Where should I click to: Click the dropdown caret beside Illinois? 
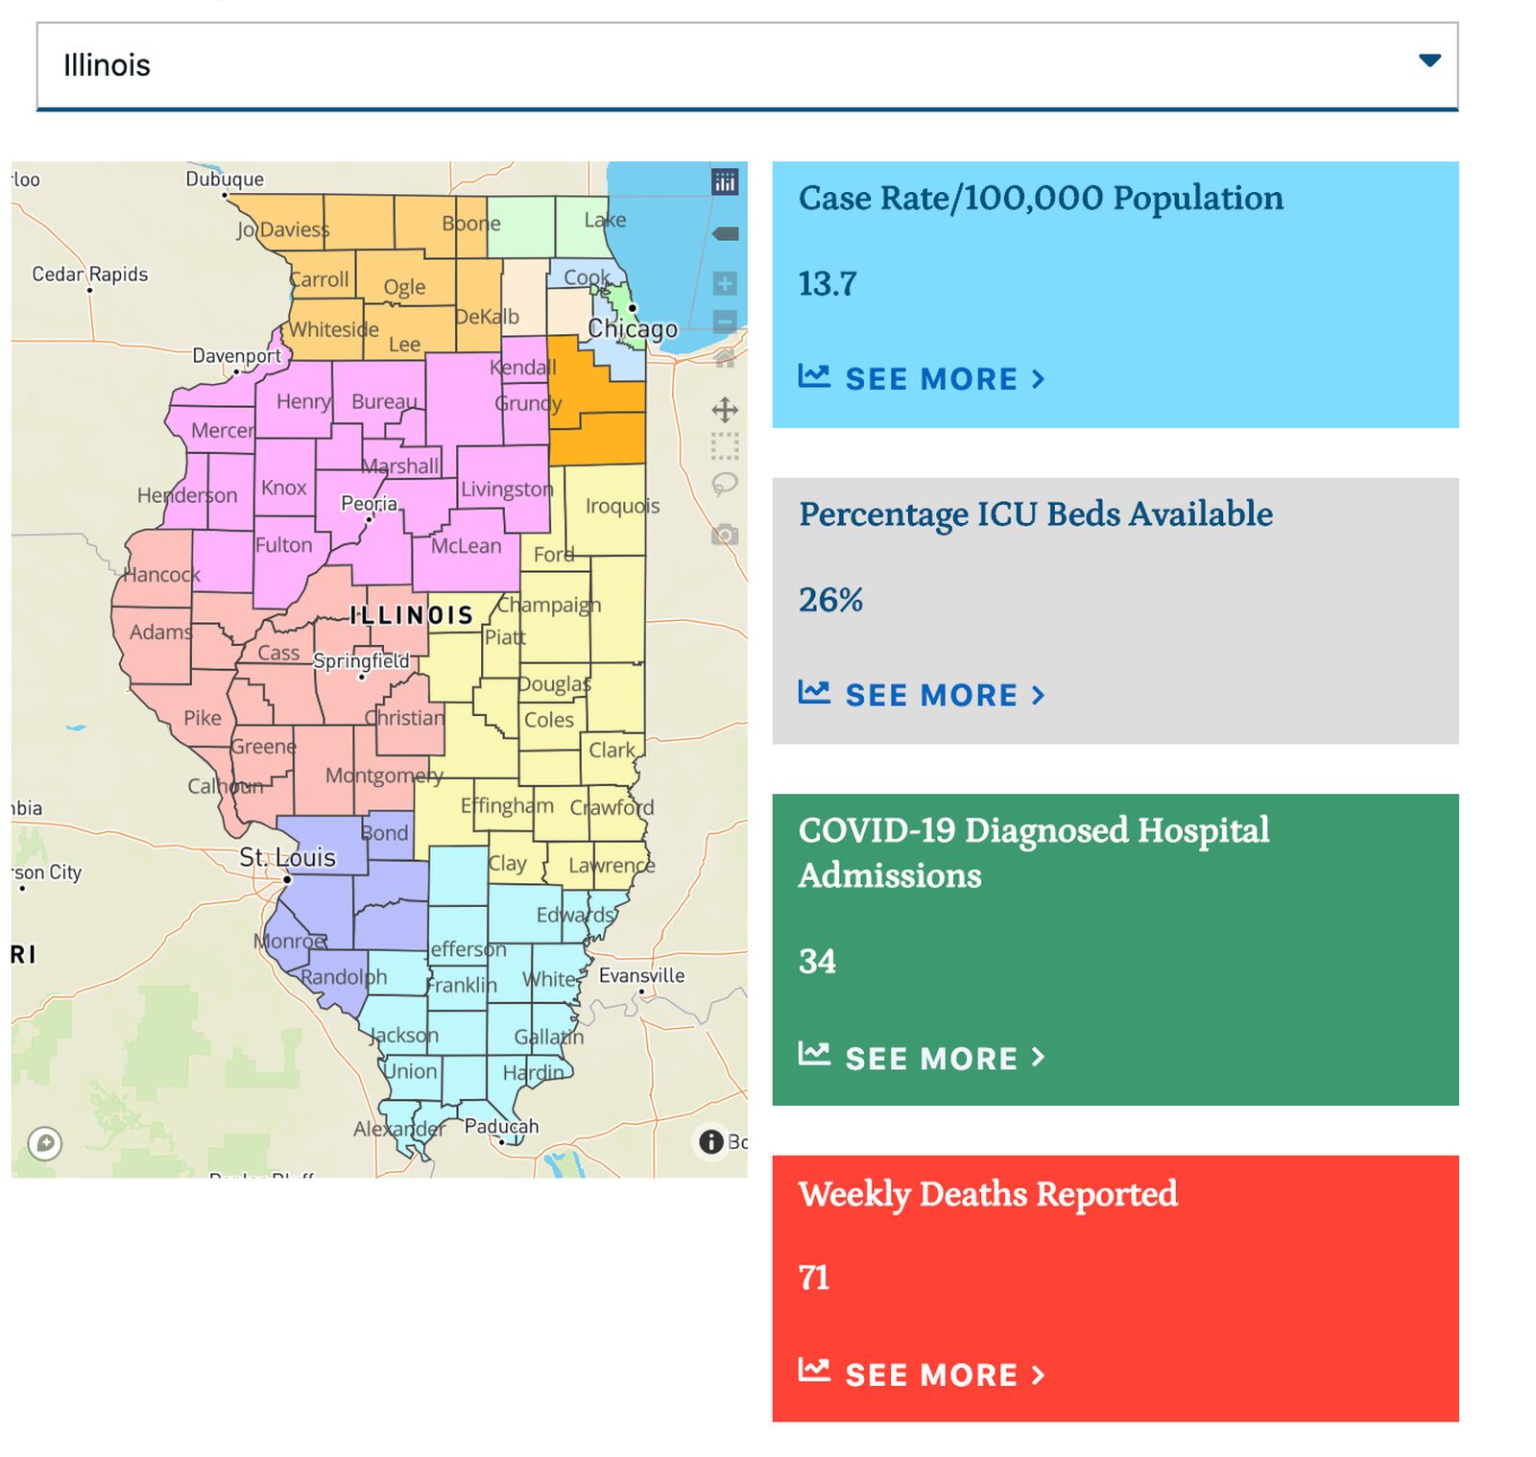click(x=1431, y=60)
